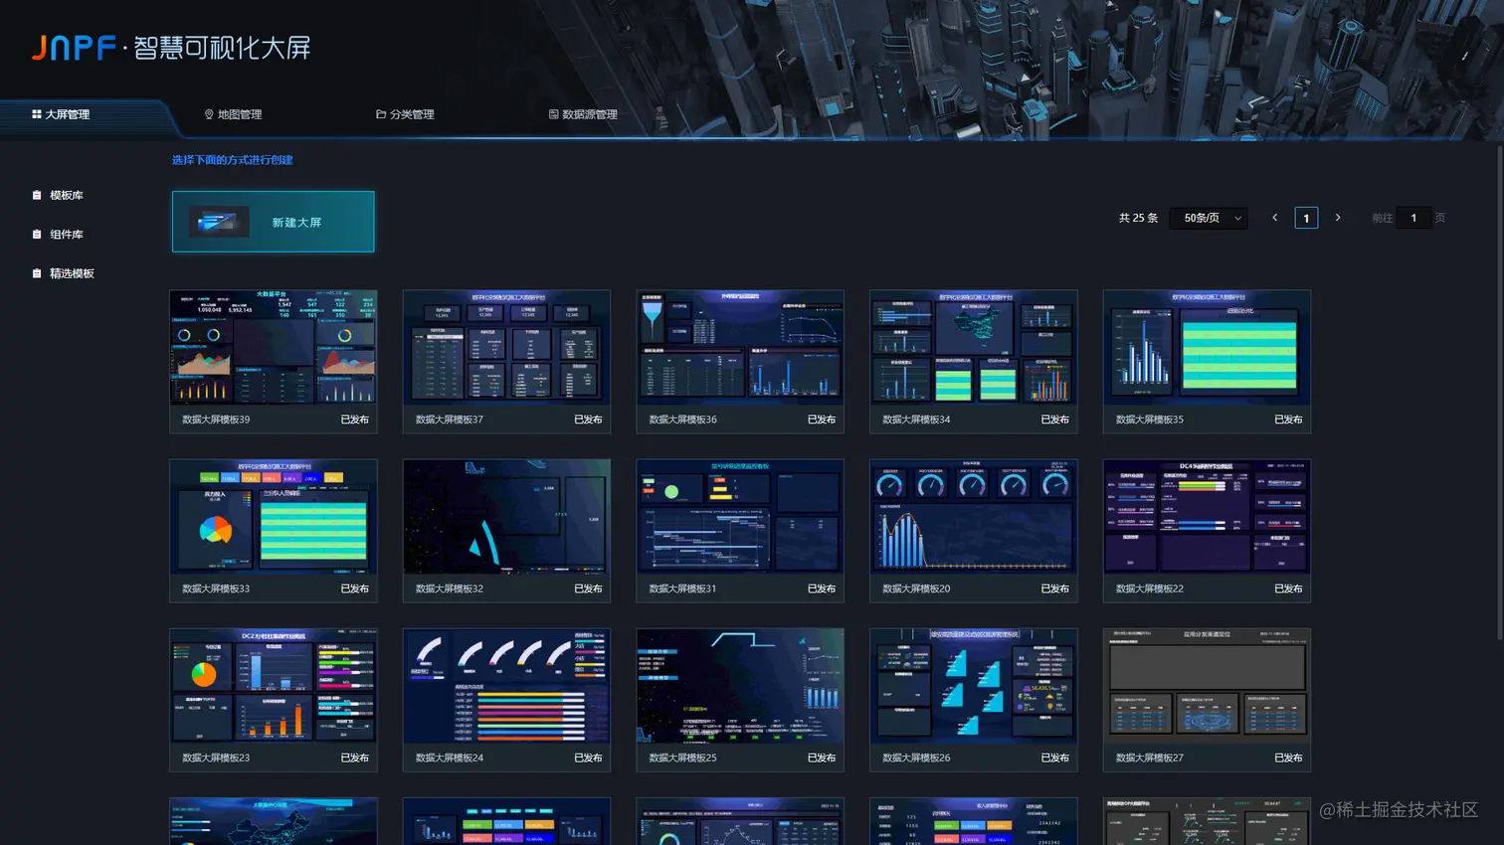Click the 数据大屏模板35 title text
1504x845 pixels.
[1150, 420]
